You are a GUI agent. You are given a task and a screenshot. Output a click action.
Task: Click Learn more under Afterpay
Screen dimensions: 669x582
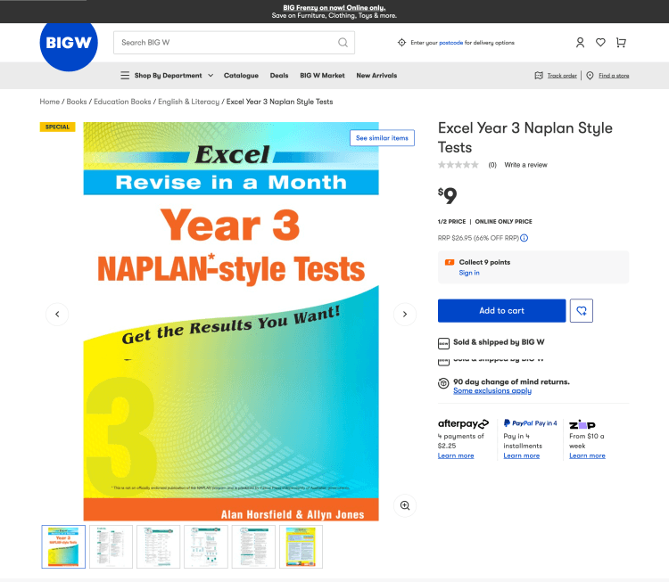click(x=456, y=455)
